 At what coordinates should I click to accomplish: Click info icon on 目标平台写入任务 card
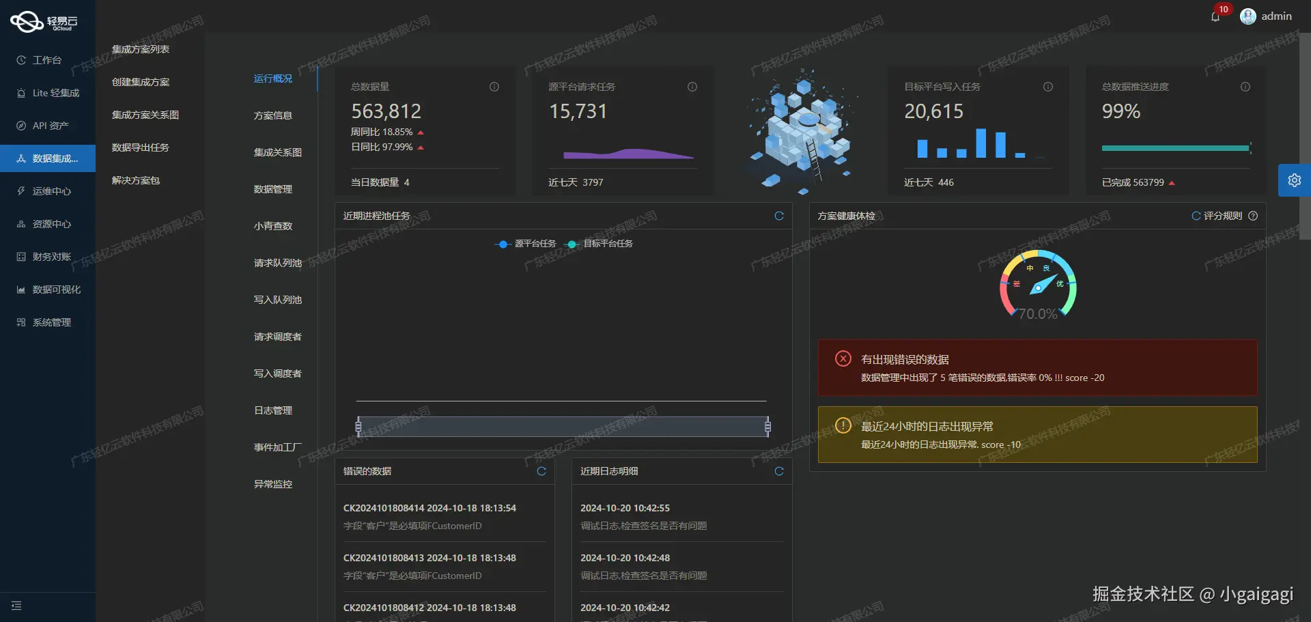1048,87
